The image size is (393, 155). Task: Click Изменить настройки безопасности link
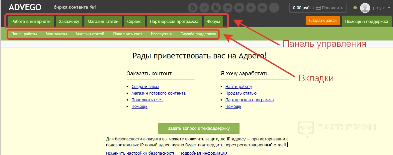tap(141, 153)
